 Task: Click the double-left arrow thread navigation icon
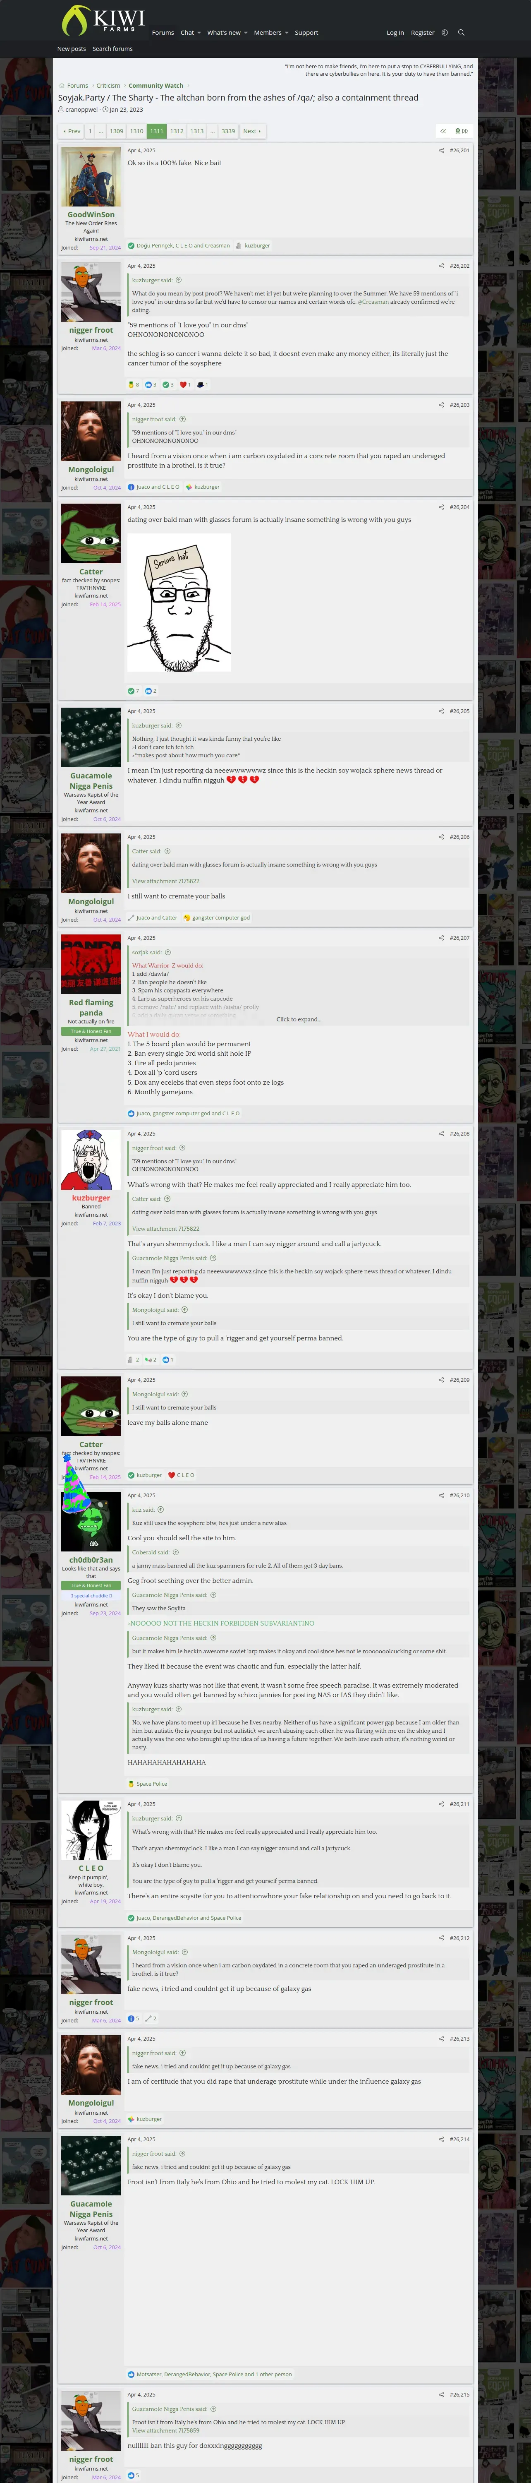tap(443, 131)
